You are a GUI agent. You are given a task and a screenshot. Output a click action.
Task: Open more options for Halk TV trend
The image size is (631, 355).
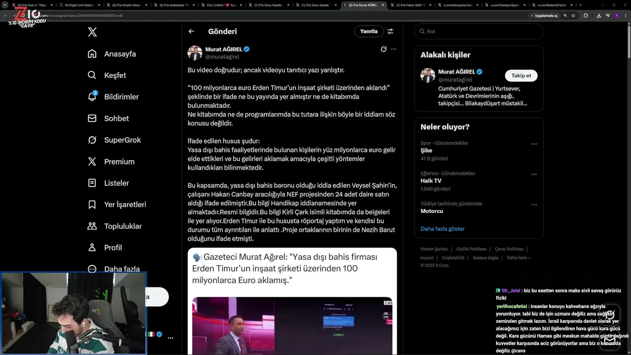pyautogui.click(x=534, y=174)
